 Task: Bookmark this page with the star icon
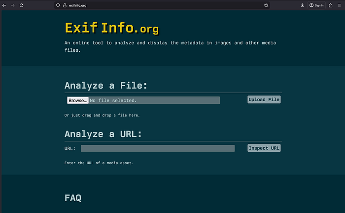[266, 5]
